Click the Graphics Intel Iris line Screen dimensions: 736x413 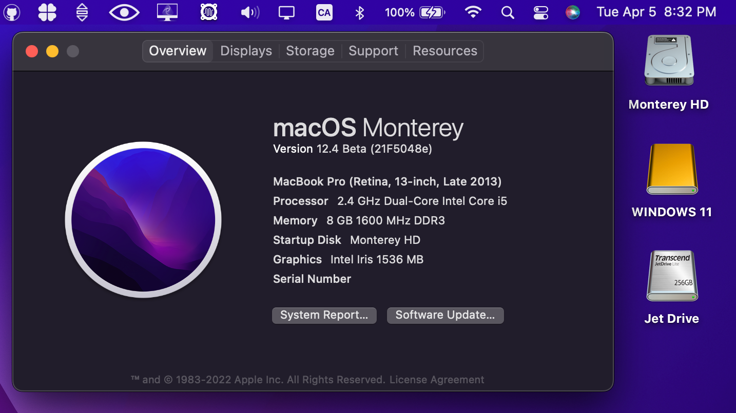(348, 259)
